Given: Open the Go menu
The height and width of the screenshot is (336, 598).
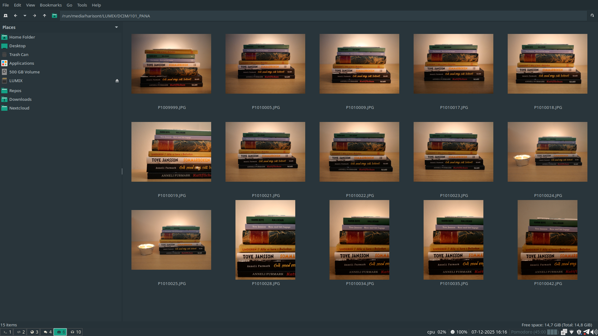Looking at the screenshot, I should point(69,5).
